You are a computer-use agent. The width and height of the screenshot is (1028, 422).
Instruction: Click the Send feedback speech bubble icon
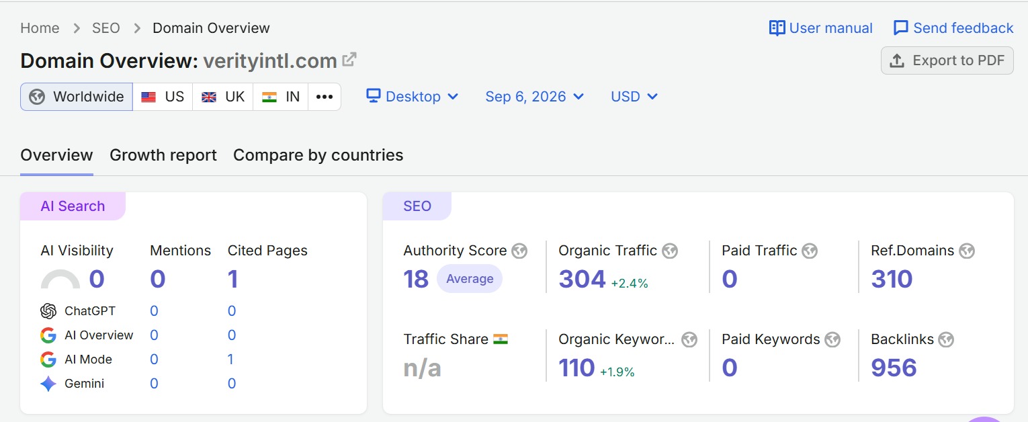901,28
